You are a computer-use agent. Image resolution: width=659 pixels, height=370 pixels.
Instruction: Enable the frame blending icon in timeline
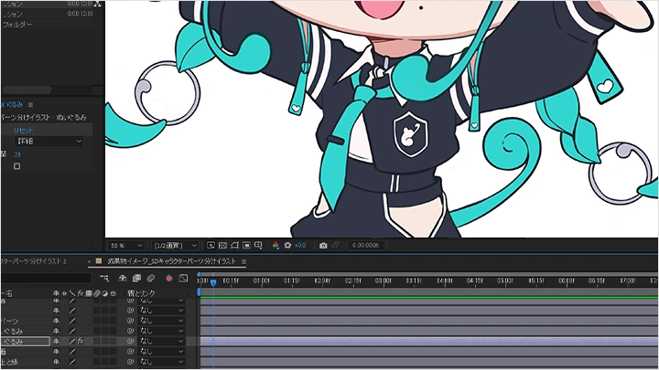pyautogui.click(x=136, y=278)
